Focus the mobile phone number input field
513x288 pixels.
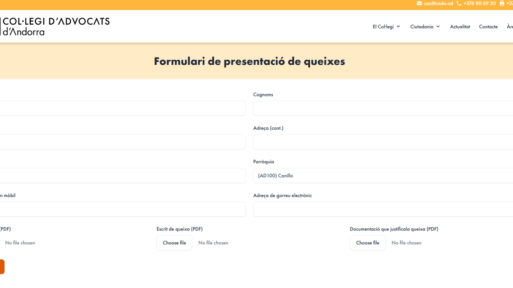coord(123,209)
